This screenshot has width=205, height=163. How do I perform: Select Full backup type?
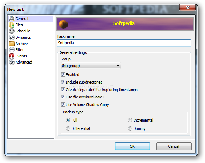point(68,120)
